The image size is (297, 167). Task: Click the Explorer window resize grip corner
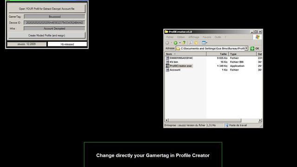261,126
